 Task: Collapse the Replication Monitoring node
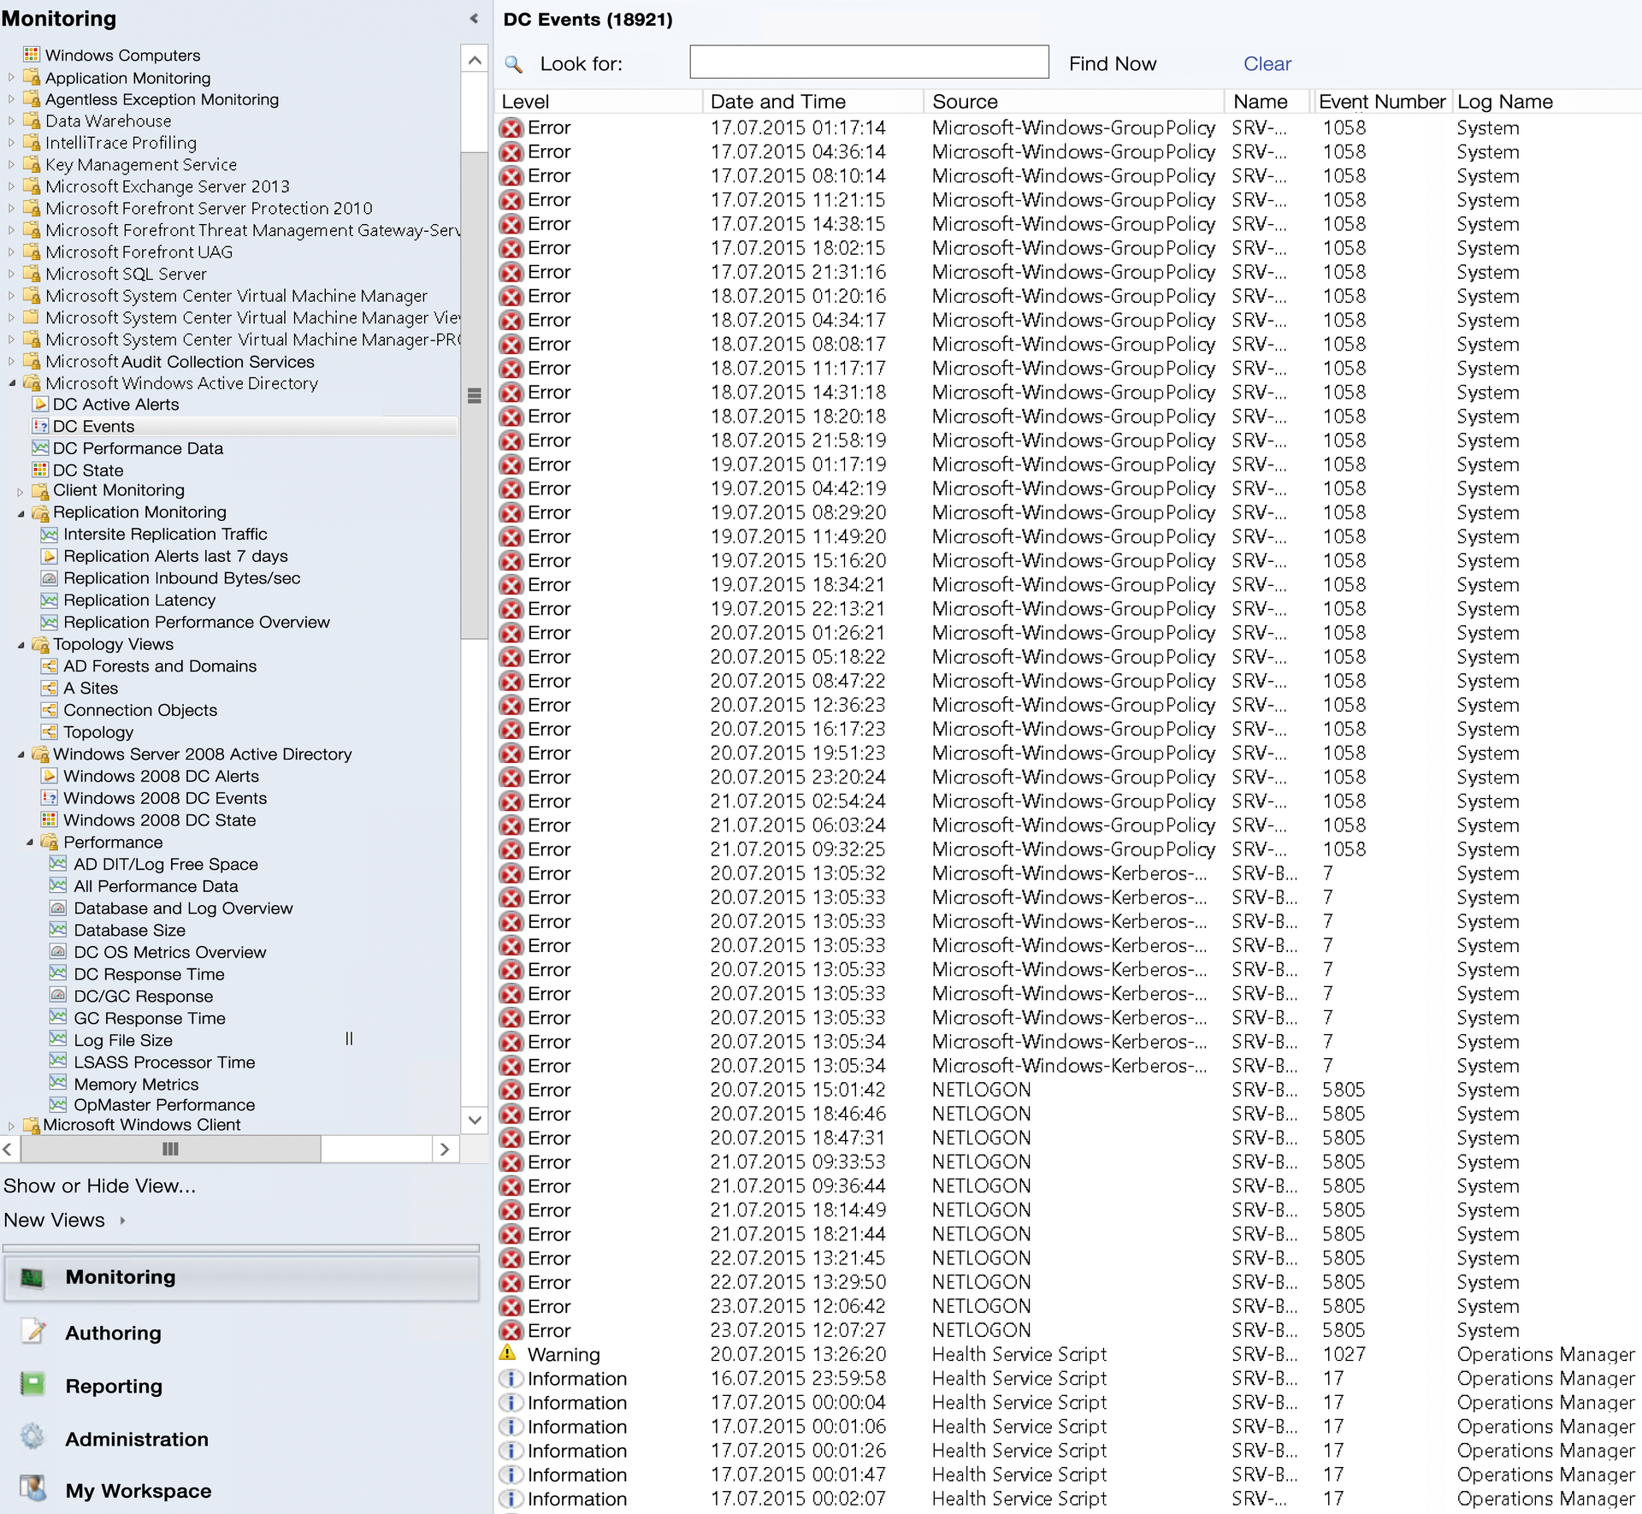click(20, 512)
